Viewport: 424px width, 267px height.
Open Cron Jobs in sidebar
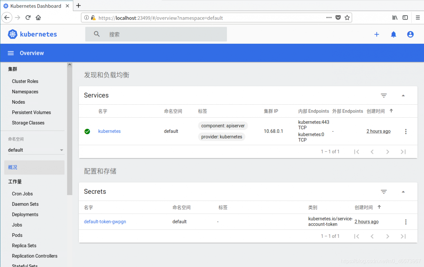23,194
